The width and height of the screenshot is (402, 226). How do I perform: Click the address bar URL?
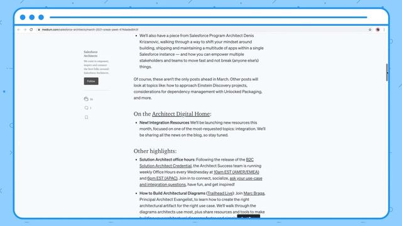click(90, 30)
